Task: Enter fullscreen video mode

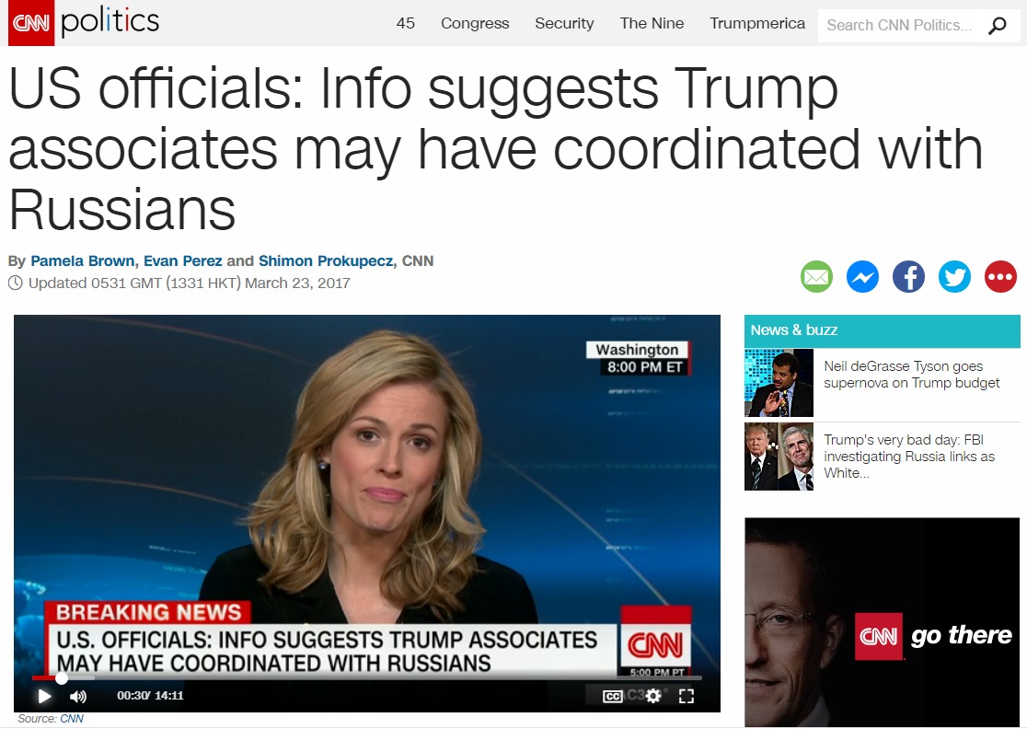Action: 686,696
